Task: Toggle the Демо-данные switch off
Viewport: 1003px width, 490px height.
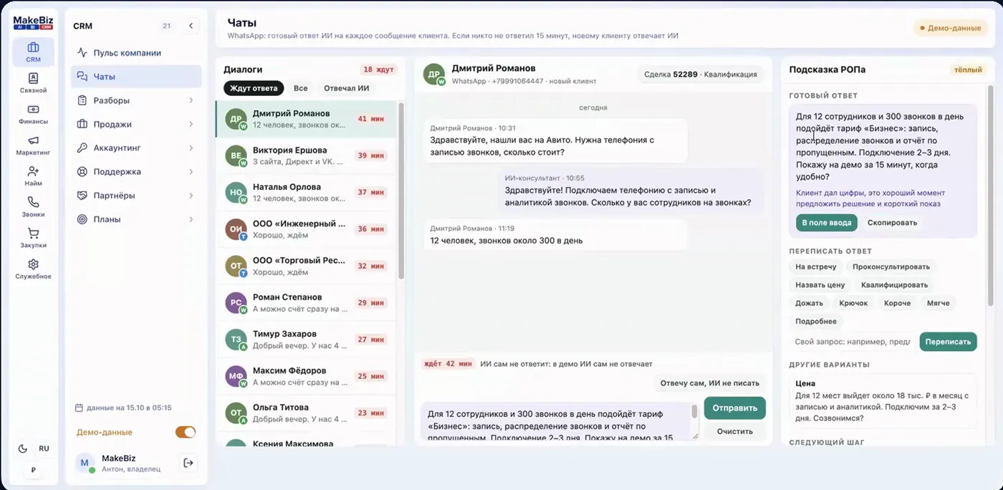Action: (x=186, y=432)
